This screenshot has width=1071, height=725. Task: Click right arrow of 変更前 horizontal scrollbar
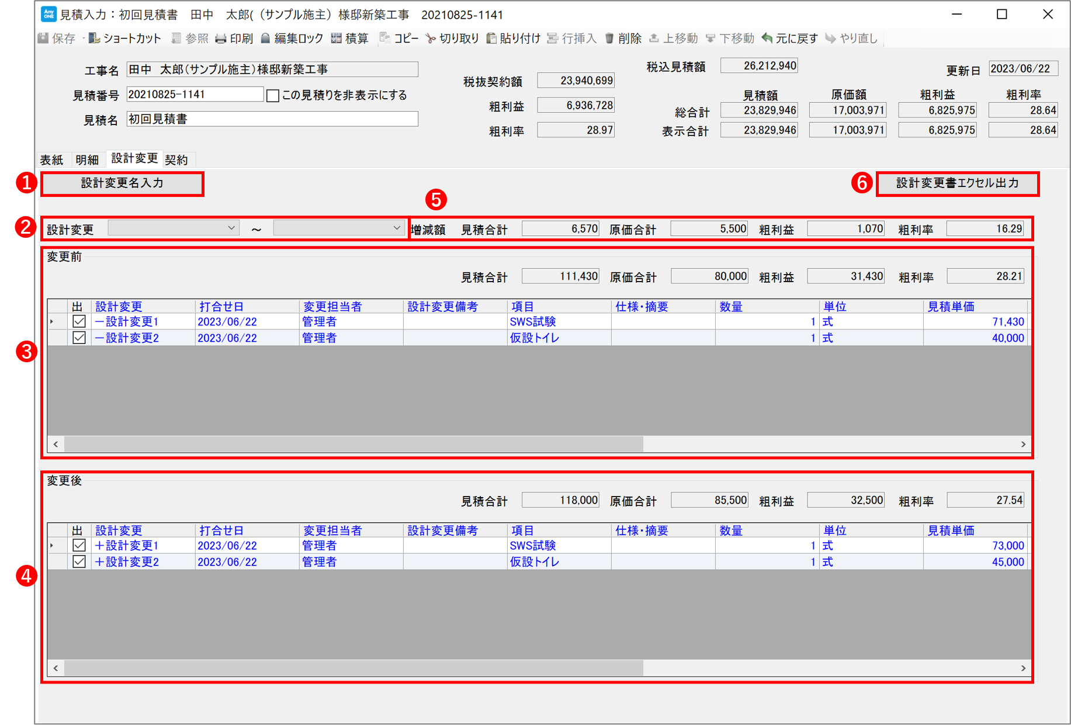click(x=1023, y=445)
